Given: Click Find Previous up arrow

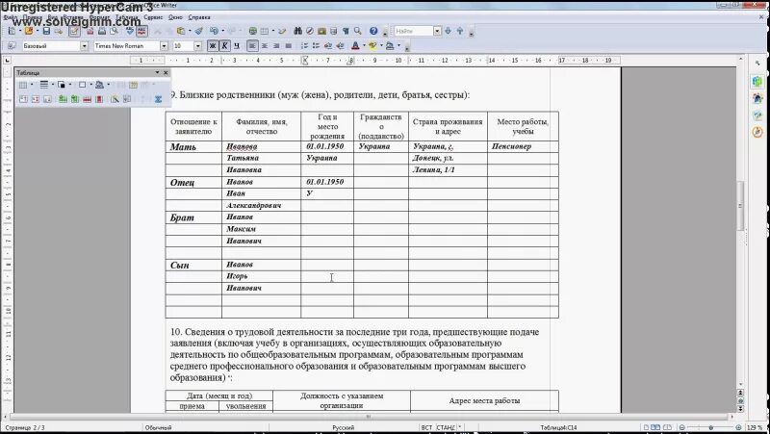Looking at the screenshot, I should point(460,31).
